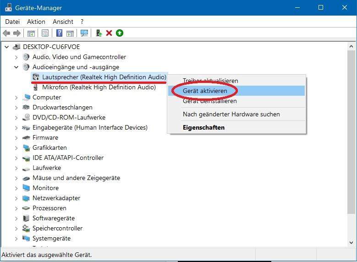
Task: Expand the IDE ATA/ATAPI-Controller chevron
Action: (16, 158)
